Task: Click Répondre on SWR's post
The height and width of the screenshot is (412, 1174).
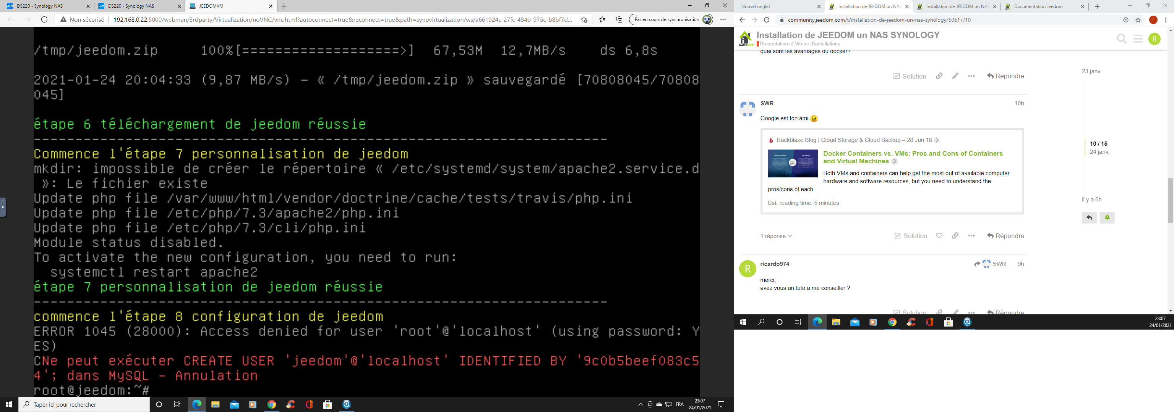Action: click(x=1005, y=235)
